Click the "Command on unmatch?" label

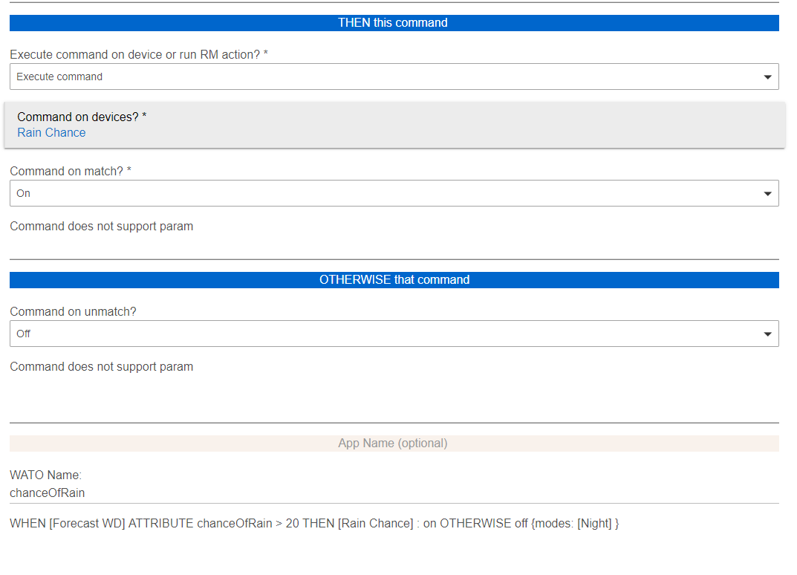(x=73, y=311)
